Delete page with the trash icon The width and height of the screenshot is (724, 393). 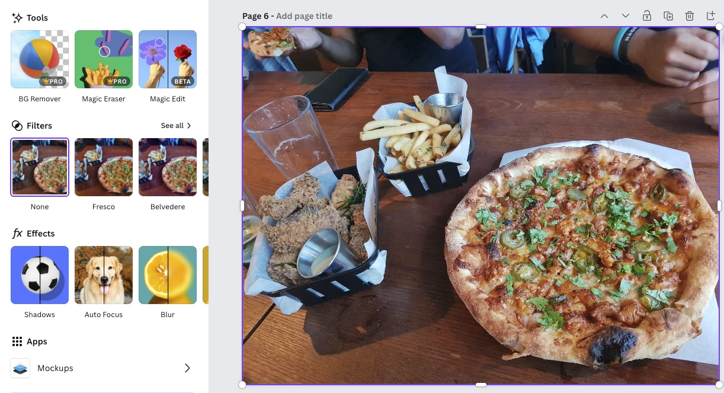pyautogui.click(x=690, y=16)
